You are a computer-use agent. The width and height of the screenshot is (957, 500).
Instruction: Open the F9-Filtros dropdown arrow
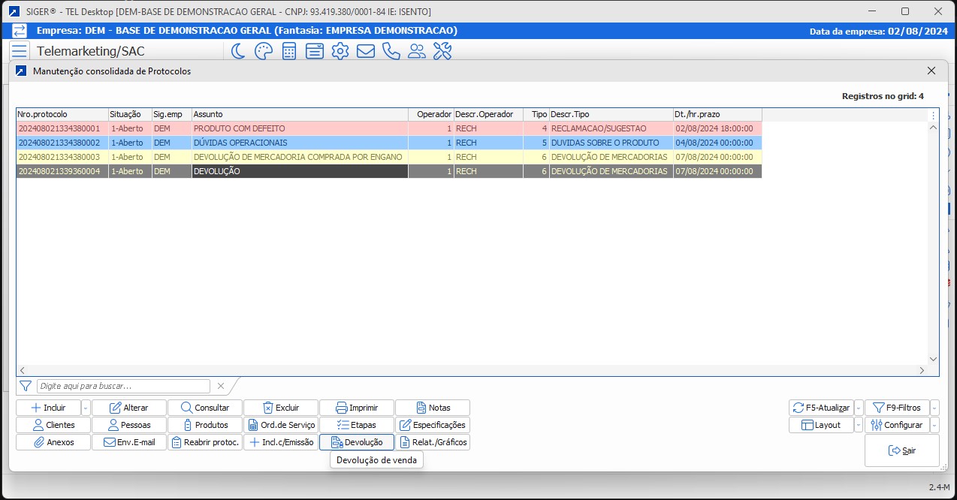pos(934,408)
